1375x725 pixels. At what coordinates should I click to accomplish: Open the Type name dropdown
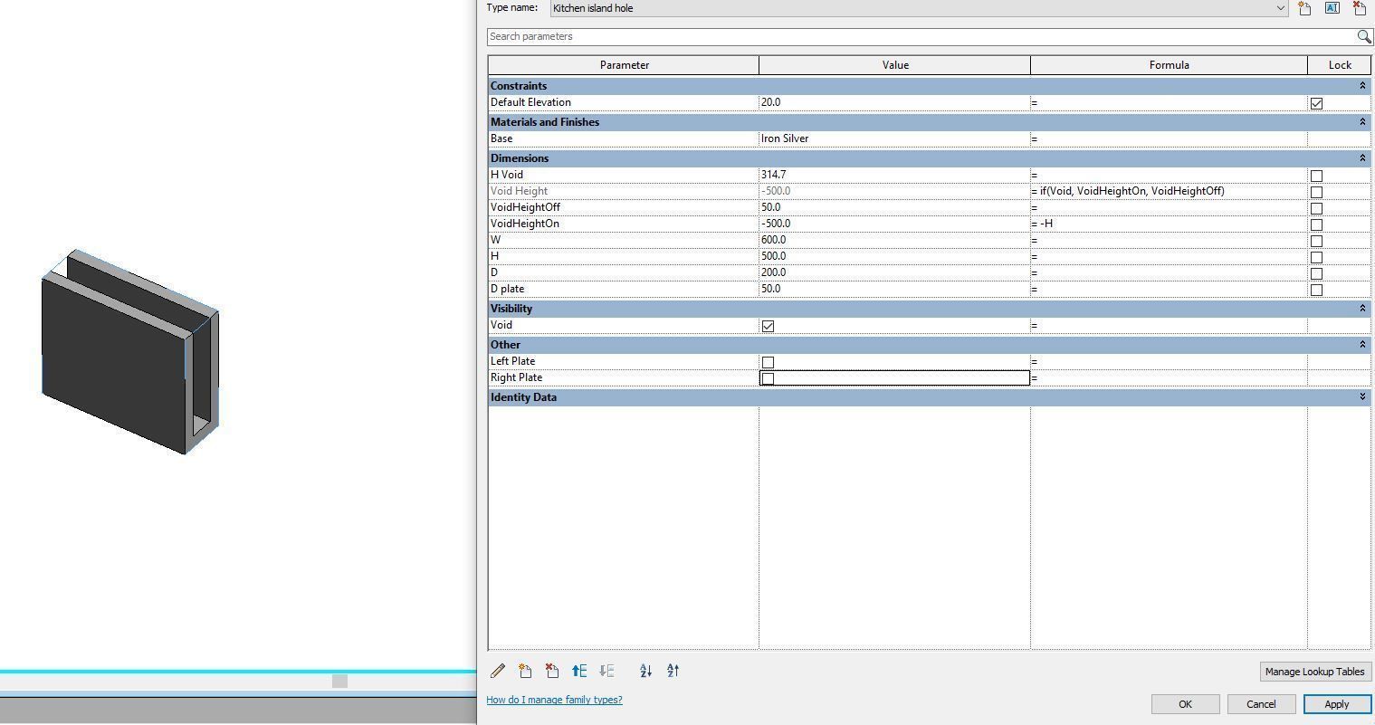click(x=1280, y=8)
